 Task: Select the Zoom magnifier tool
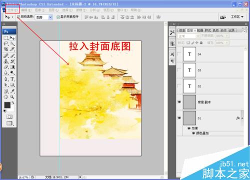tap(12, 96)
